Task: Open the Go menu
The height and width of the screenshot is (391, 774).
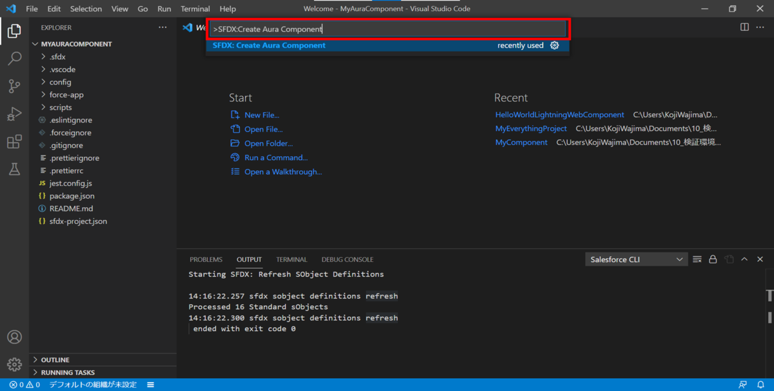Action: pyautogui.click(x=143, y=9)
